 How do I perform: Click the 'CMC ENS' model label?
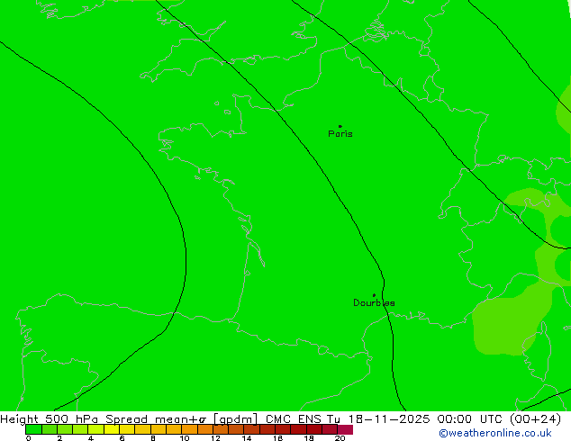(x=294, y=419)
